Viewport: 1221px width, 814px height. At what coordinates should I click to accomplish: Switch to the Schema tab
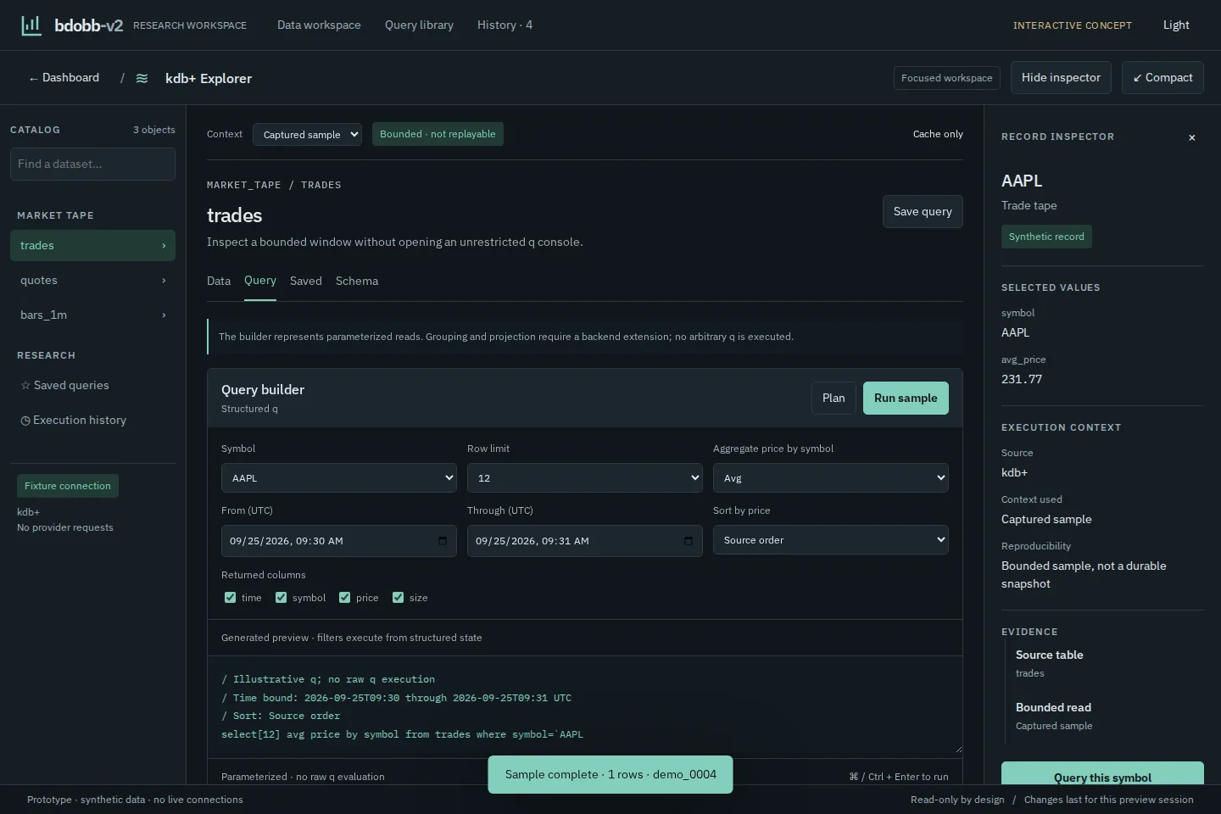tap(357, 281)
